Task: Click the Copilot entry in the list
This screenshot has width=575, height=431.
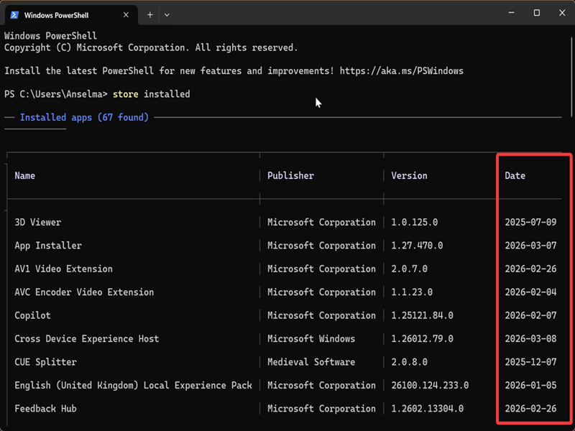Action: 32,315
